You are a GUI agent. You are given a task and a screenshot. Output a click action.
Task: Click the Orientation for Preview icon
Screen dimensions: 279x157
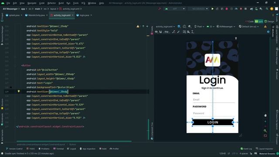click(x=184, y=27)
